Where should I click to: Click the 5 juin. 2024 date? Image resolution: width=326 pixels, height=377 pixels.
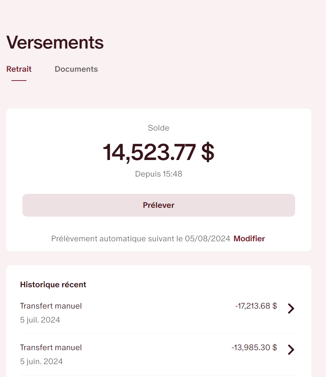coord(41,362)
